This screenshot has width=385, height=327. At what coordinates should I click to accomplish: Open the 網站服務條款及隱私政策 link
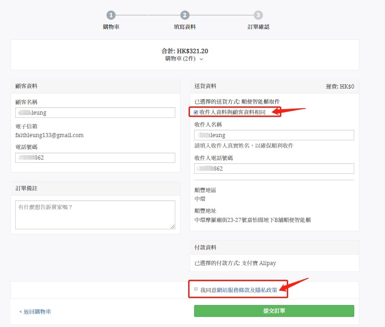(x=247, y=290)
